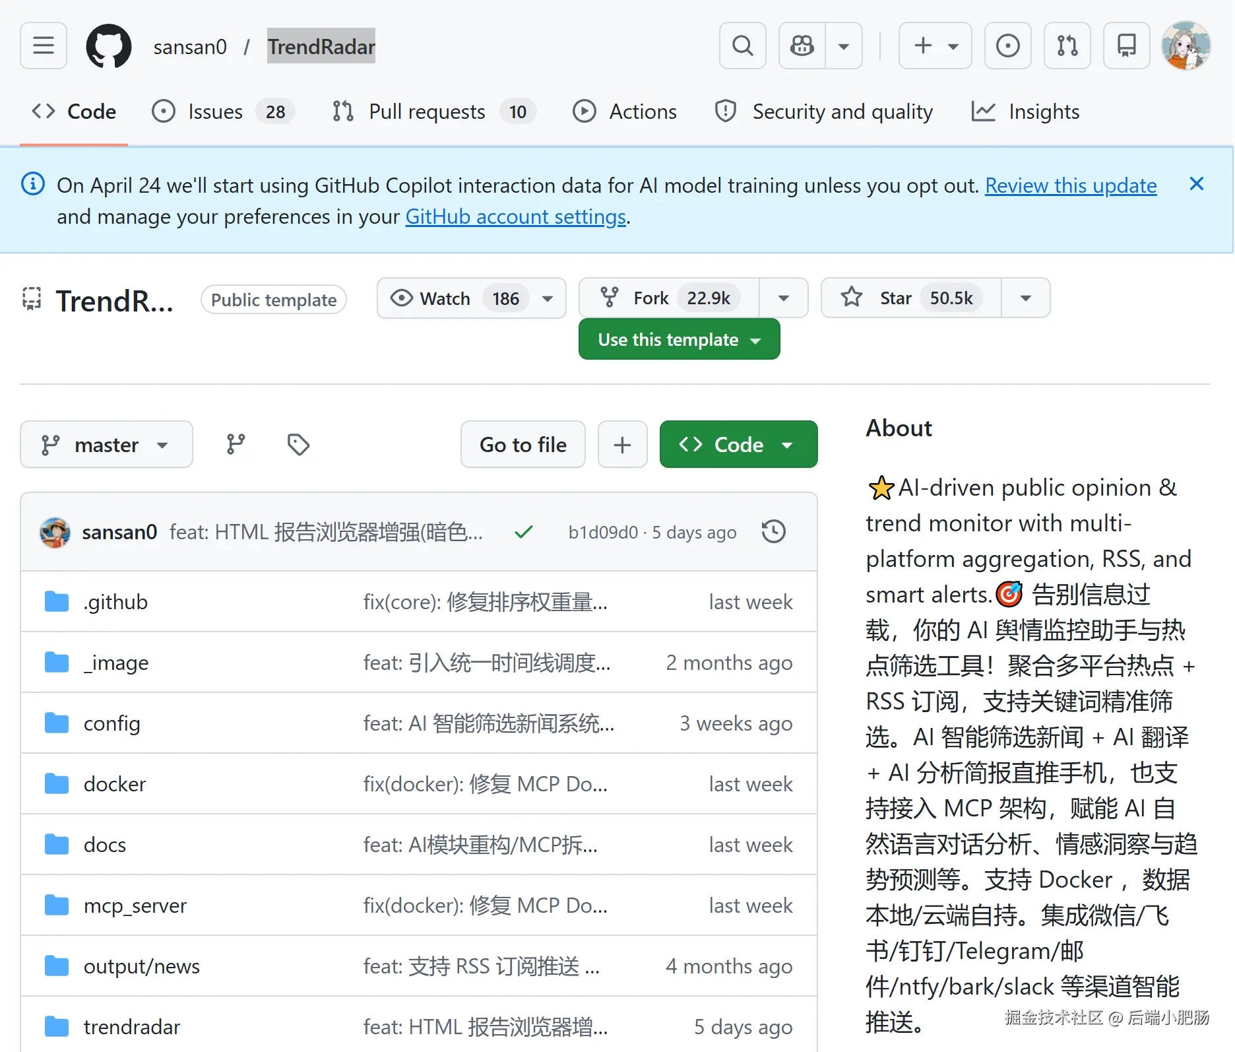Open the docs folder
1235x1052 pixels.
coord(105,845)
